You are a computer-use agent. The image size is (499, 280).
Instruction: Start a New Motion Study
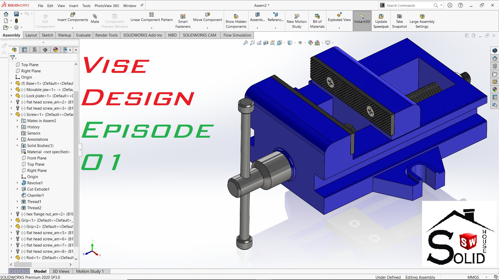[x=297, y=21]
